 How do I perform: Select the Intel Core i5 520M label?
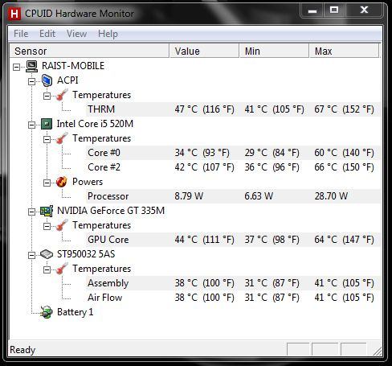click(95, 124)
